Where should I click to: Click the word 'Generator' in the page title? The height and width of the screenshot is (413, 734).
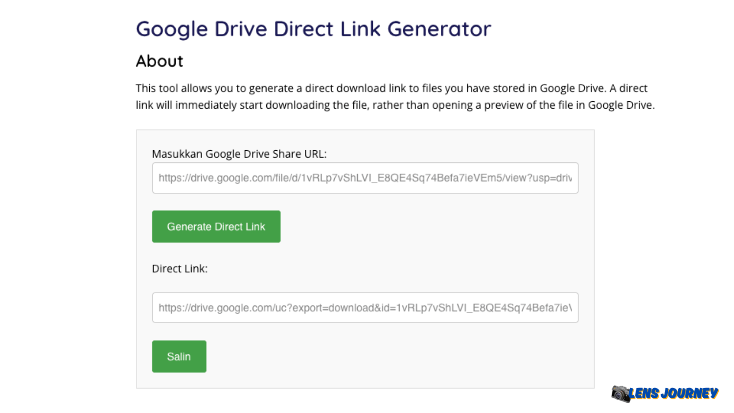(x=439, y=29)
